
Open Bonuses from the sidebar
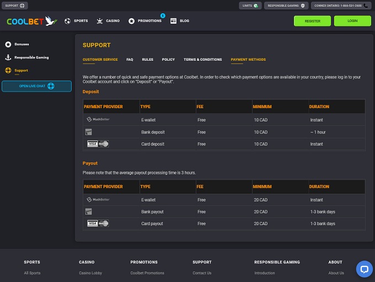click(22, 44)
